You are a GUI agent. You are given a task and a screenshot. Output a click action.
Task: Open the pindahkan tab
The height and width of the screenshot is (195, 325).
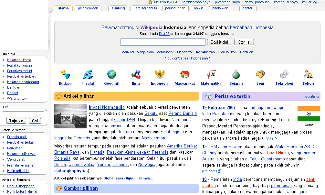coord(220,8)
